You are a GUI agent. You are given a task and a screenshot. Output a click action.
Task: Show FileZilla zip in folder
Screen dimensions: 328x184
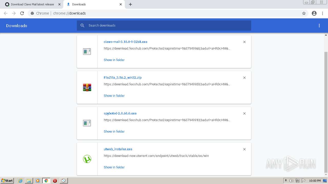[114, 96]
